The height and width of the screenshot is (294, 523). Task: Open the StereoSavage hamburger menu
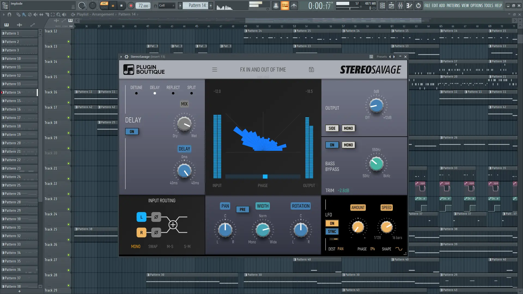pos(215,69)
